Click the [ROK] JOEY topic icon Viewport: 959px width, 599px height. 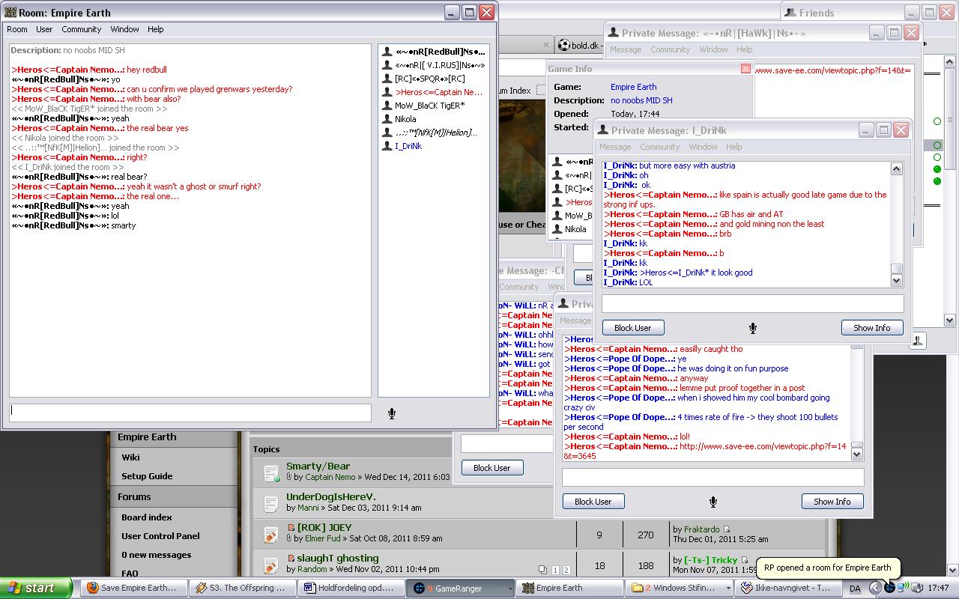(x=271, y=534)
